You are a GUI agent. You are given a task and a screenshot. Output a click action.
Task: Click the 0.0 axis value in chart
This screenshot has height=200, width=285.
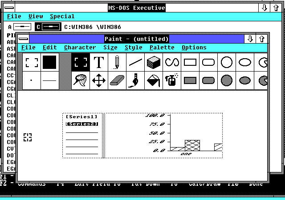point(159,151)
